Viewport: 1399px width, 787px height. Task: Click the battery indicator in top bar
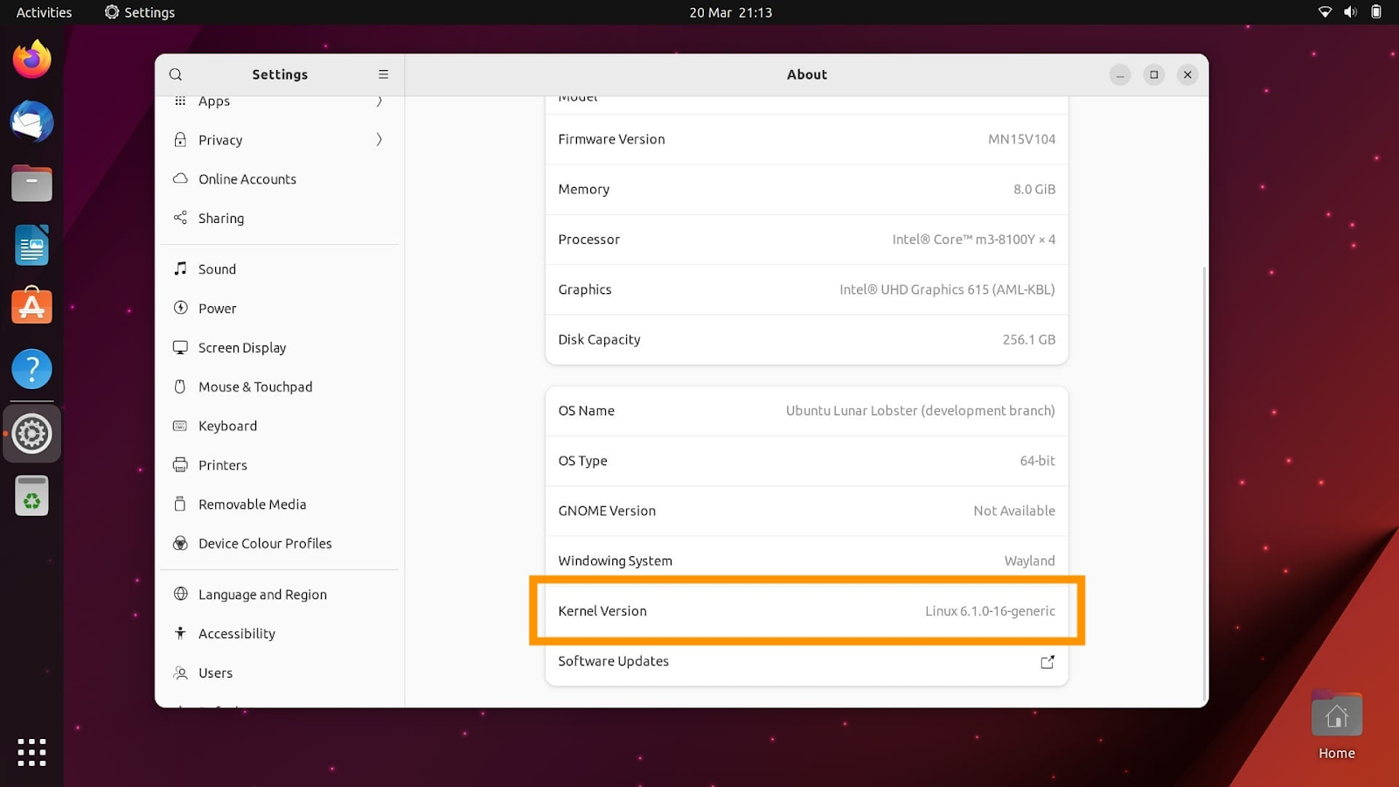pyautogui.click(x=1376, y=12)
